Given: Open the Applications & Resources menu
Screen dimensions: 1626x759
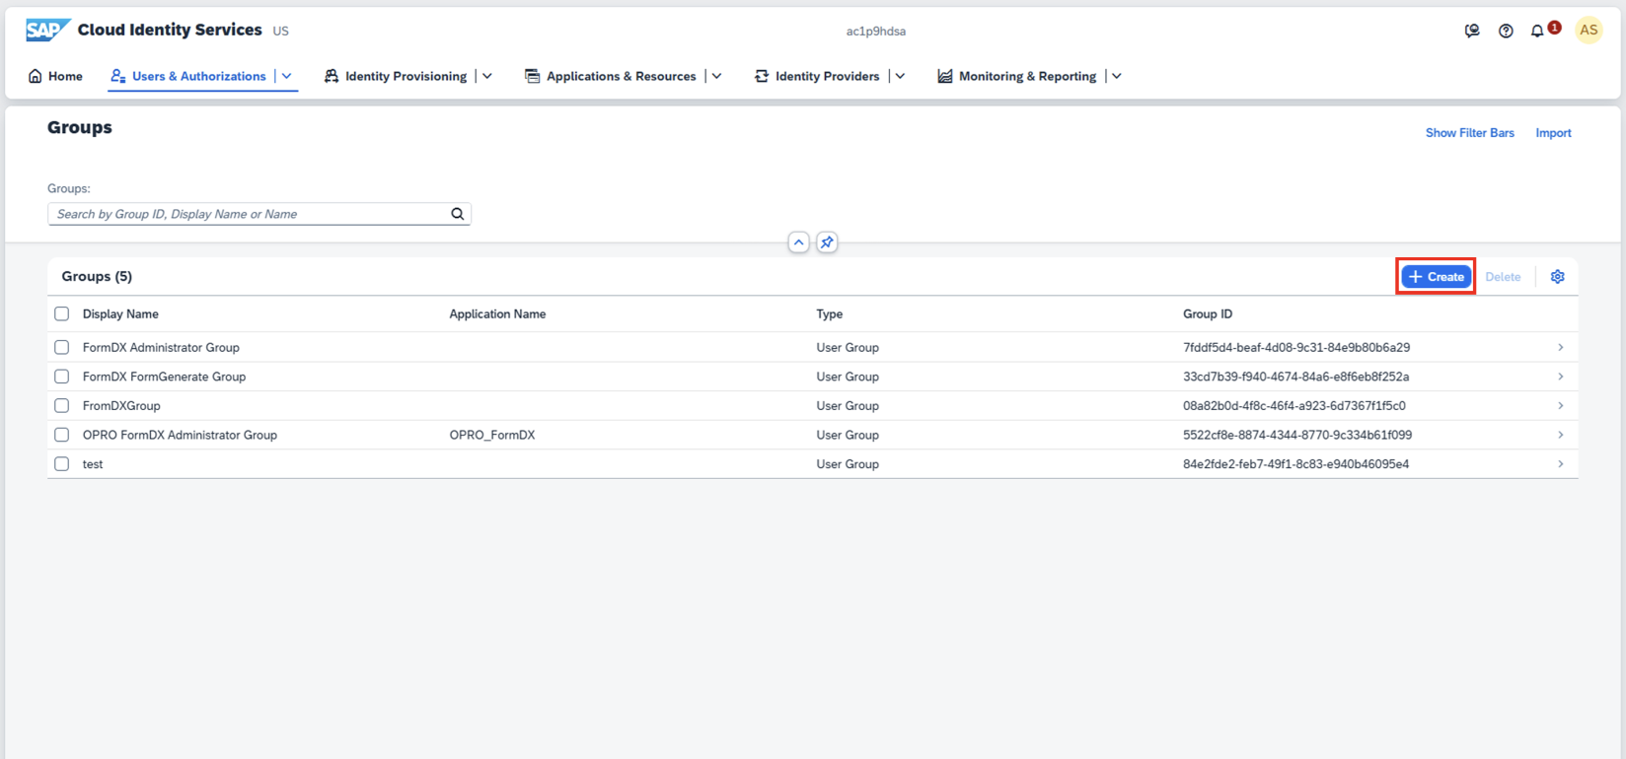Looking at the screenshot, I should [611, 76].
